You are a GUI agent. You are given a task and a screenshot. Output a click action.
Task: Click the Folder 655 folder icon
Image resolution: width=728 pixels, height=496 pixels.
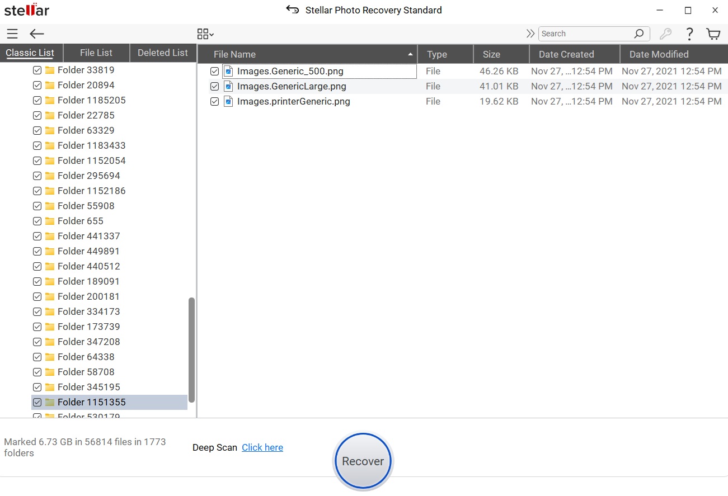tap(50, 221)
